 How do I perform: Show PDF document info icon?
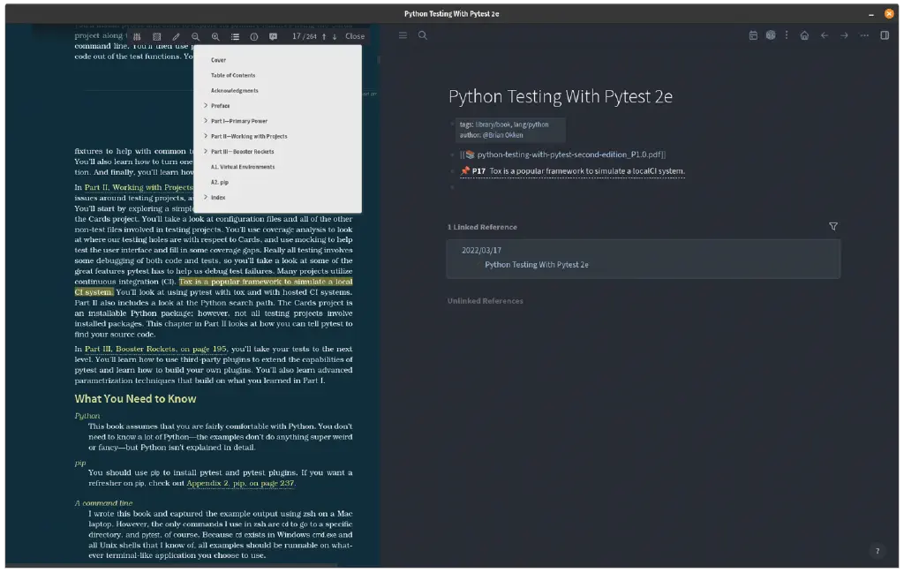(x=253, y=36)
